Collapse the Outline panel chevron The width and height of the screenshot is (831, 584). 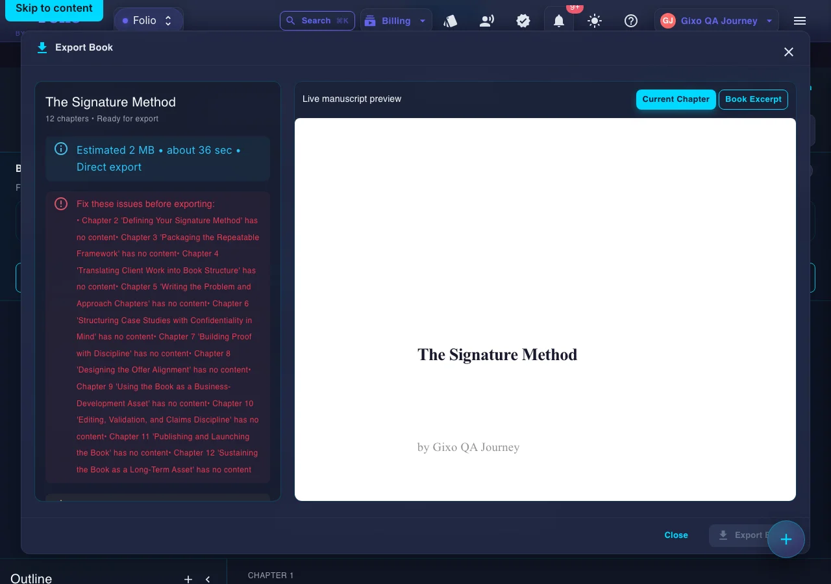[208, 579]
